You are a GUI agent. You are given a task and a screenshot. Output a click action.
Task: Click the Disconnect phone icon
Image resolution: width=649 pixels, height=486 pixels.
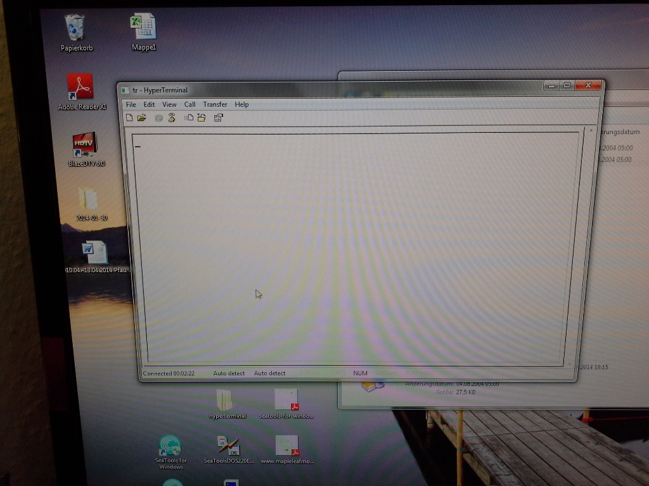(x=172, y=118)
